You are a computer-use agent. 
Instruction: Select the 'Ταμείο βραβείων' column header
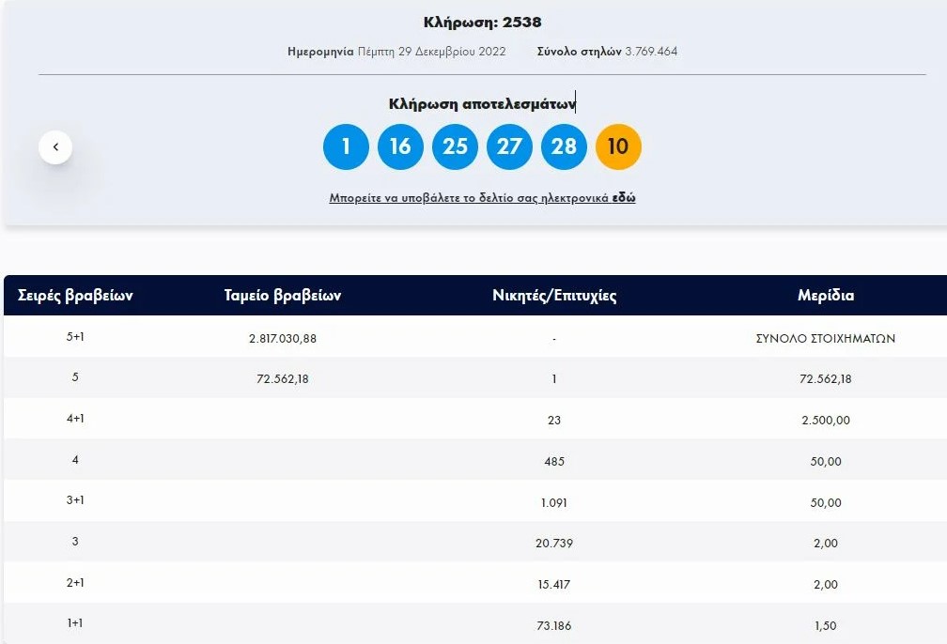pos(283,296)
